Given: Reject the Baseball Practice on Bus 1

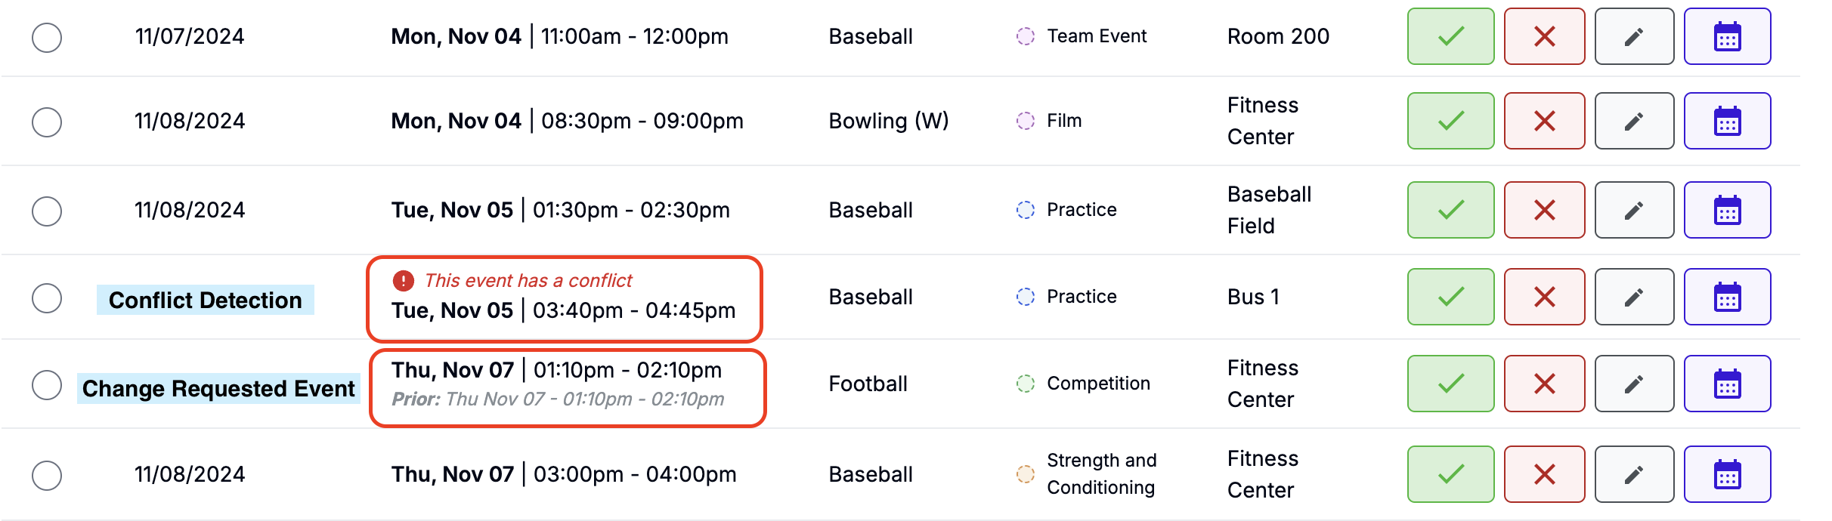Looking at the screenshot, I should [1544, 297].
